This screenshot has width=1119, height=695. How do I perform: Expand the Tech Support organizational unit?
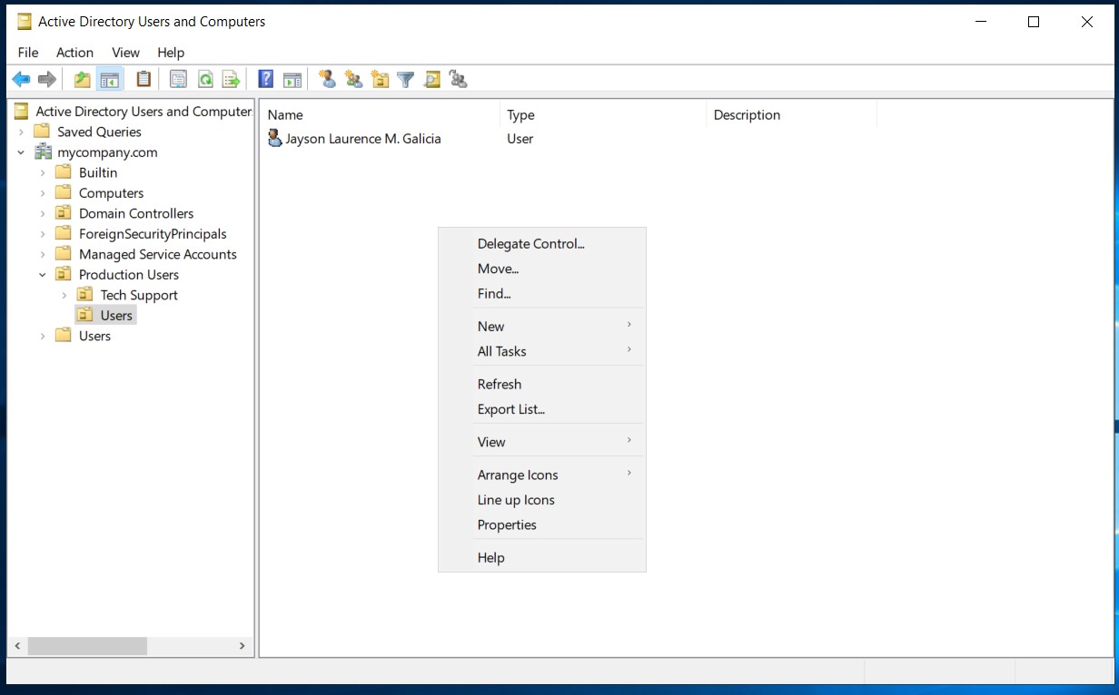tap(64, 295)
